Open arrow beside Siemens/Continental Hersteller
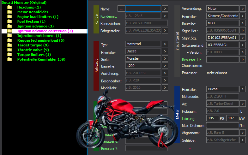Screen dimensions: 248x155 coord(242,16)
